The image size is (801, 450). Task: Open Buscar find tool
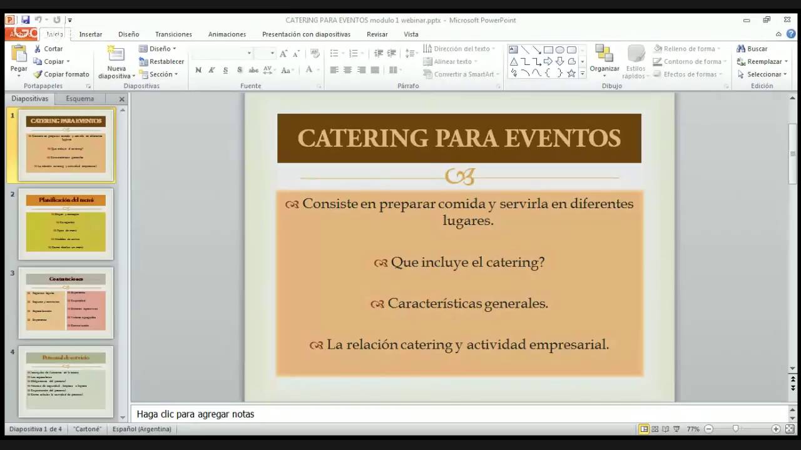coord(752,49)
